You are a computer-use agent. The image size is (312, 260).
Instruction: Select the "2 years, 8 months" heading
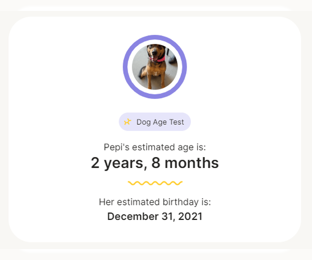(x=155, y=163)
